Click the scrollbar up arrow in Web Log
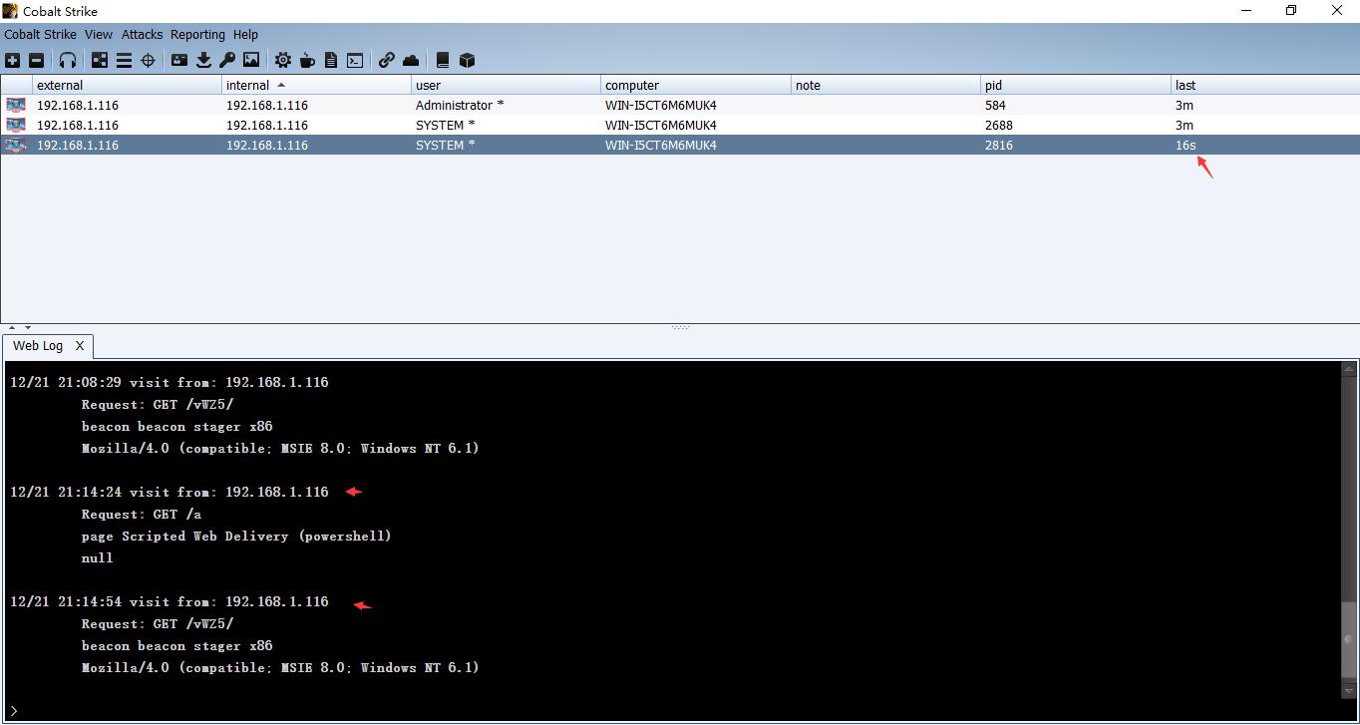Image resolution: width=1360 pixels, height=725 pixels. click(1350, 370)
